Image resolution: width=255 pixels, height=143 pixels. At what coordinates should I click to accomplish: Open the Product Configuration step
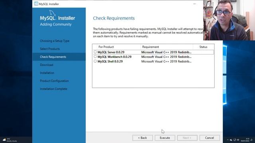(x=54, y=81)
